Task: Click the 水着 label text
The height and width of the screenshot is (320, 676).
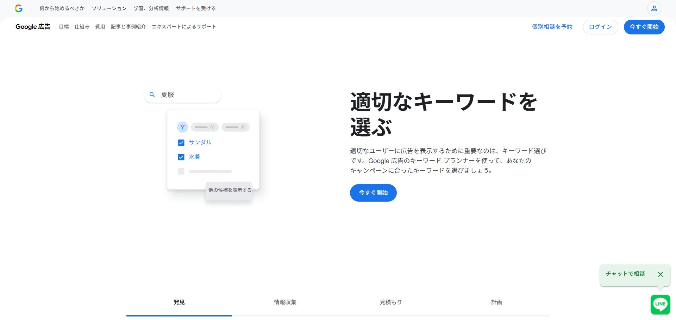Action: [194, 157]
